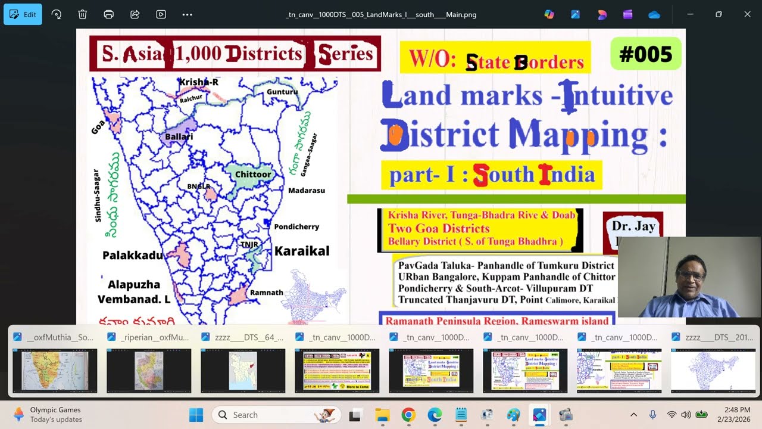Open clock and date 2:48 PM
This screenshot has width=762, height=429.
tap(734, 415)
